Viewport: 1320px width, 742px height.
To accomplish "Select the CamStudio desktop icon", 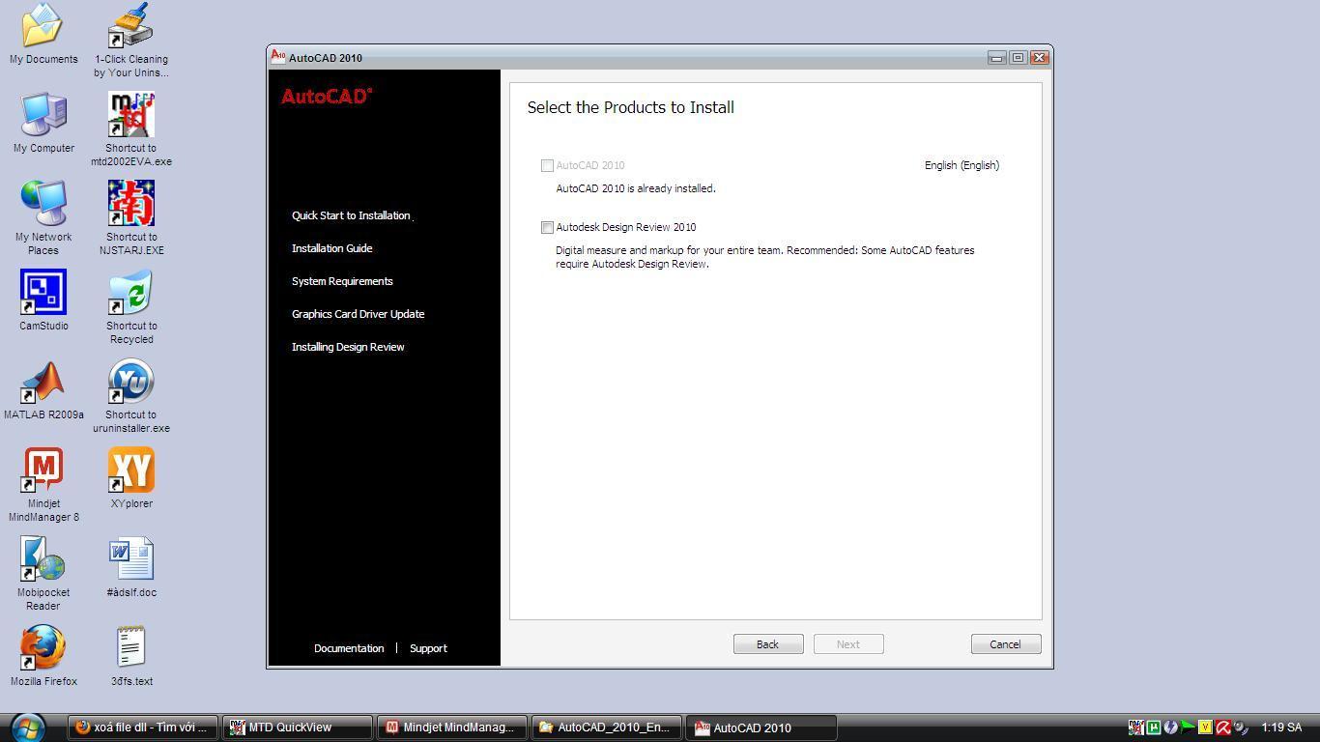I will coord(43,292).
